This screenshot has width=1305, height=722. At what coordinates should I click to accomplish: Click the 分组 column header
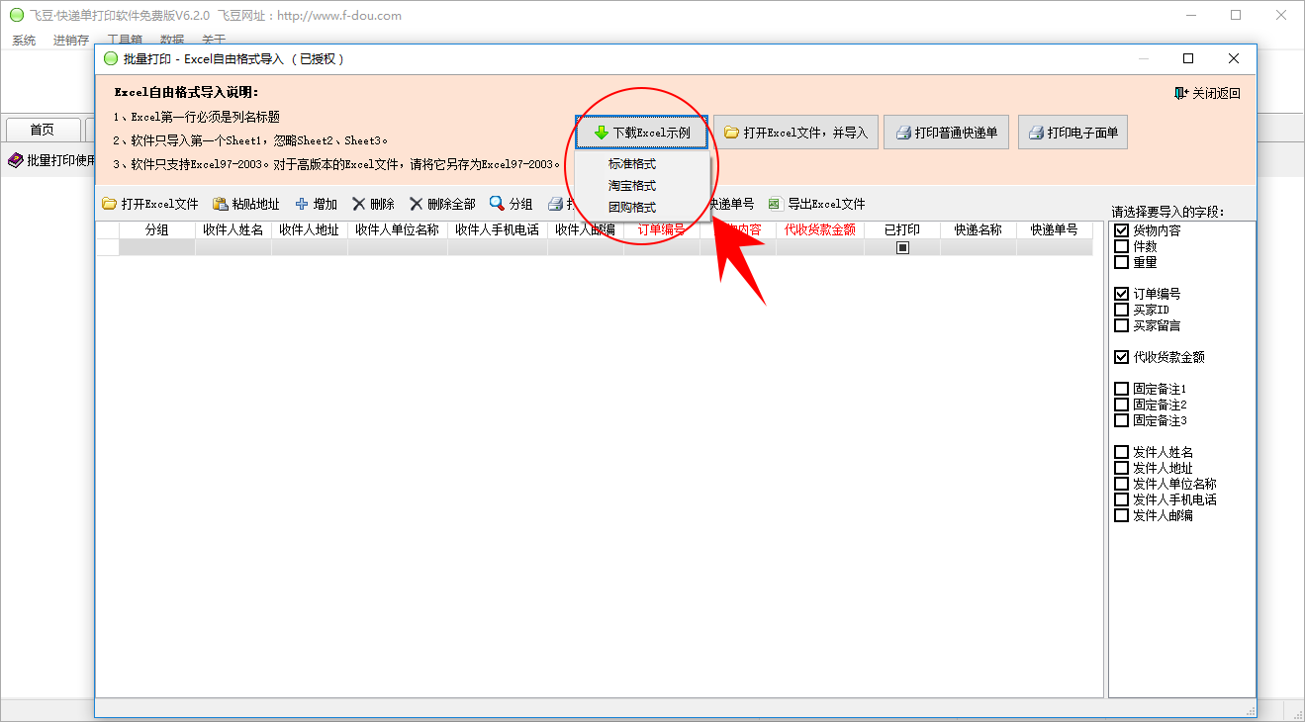click(x=157, y=229)
